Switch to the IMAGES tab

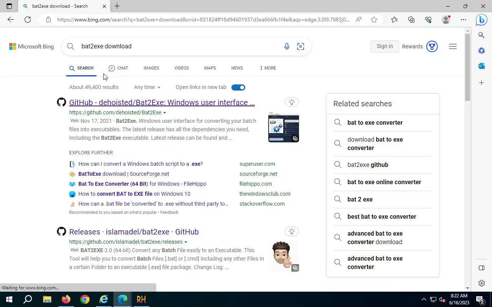point(151,68)
